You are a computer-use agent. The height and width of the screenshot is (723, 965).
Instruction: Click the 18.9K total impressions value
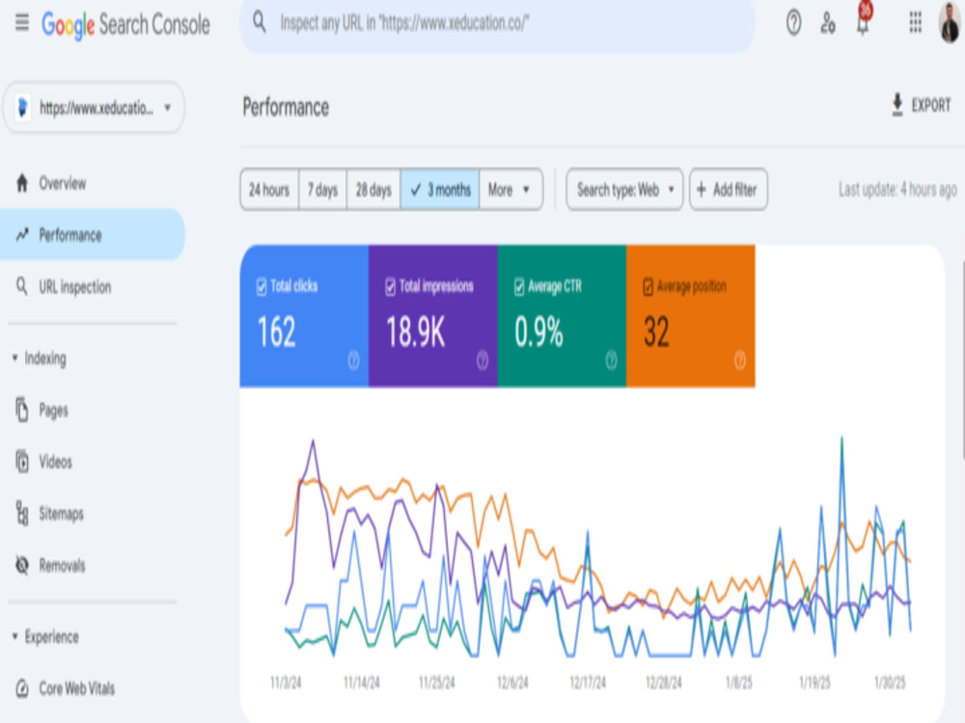click(415, 332)
